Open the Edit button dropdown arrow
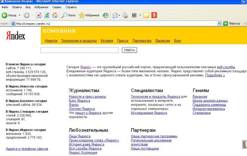 (140, 15)
